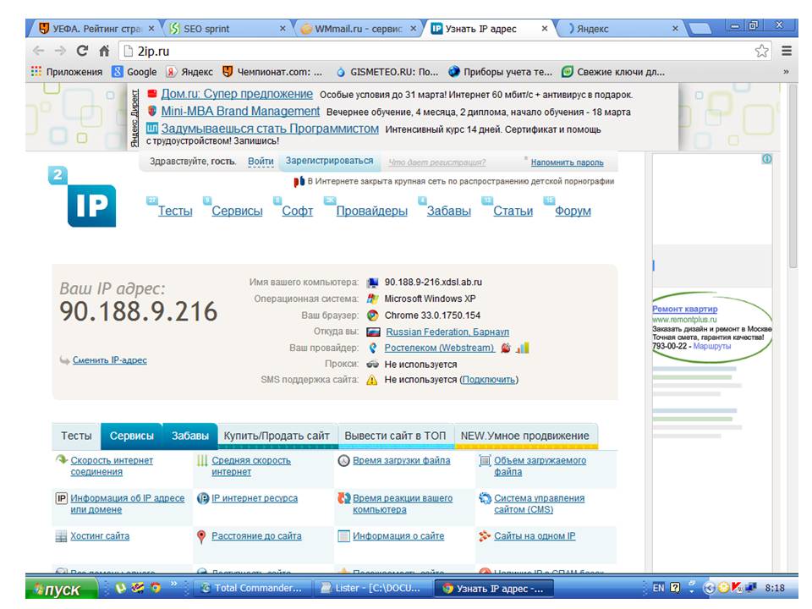The height and width of the screenshot is (609, 812).
Task: Open the Windows Пуск start button
Action: pyautogui.click(x=62, y=589)
